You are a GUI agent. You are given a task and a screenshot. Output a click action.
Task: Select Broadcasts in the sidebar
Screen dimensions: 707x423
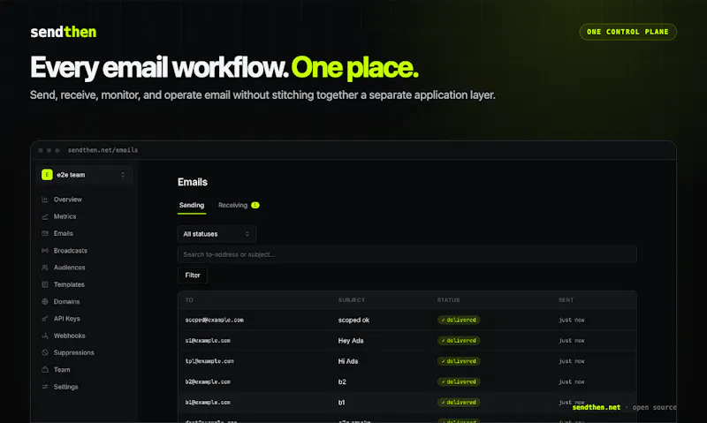[x=71, y=251]
